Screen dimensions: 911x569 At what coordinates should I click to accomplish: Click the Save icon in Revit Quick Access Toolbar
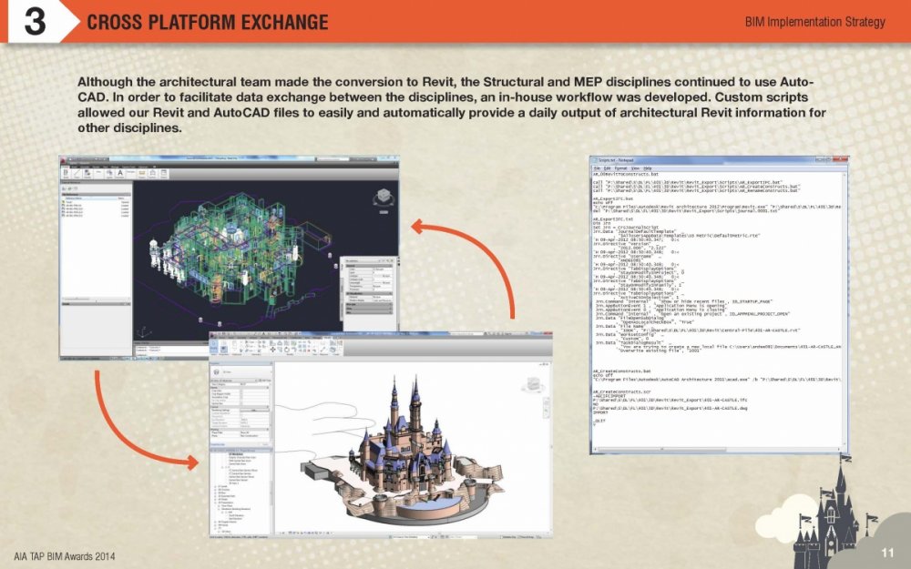[228, 333]
